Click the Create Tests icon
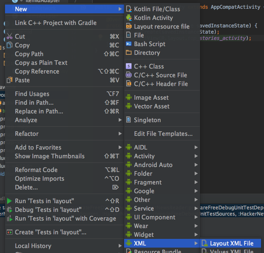The image size is (264, 253). tap(10, 232)
